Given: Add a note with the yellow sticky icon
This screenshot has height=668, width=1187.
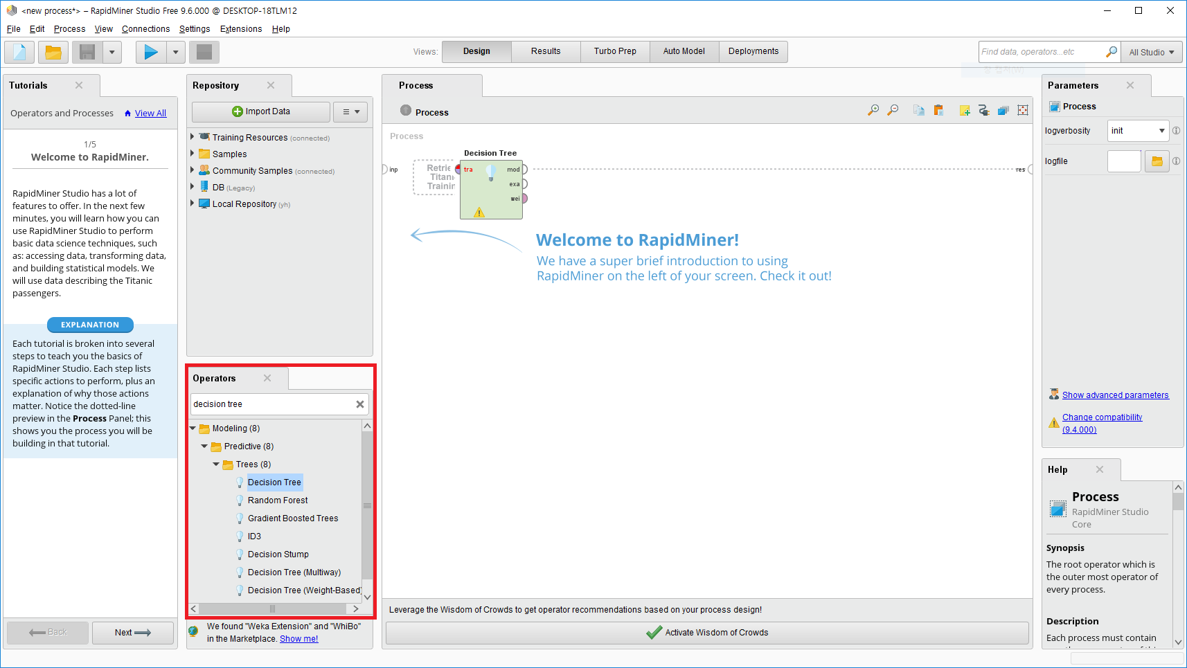Looking at the screenshot, I should (x=965, y=110).
